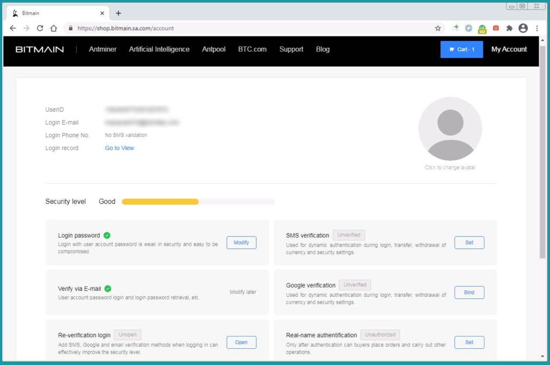Click the 'Real-name authentification' title

321,335
